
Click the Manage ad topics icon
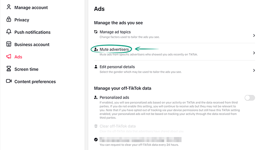(96, 32)
